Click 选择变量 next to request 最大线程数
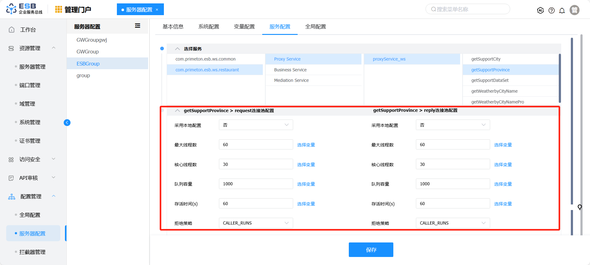The image size is (590, 265). pos(306,145)
